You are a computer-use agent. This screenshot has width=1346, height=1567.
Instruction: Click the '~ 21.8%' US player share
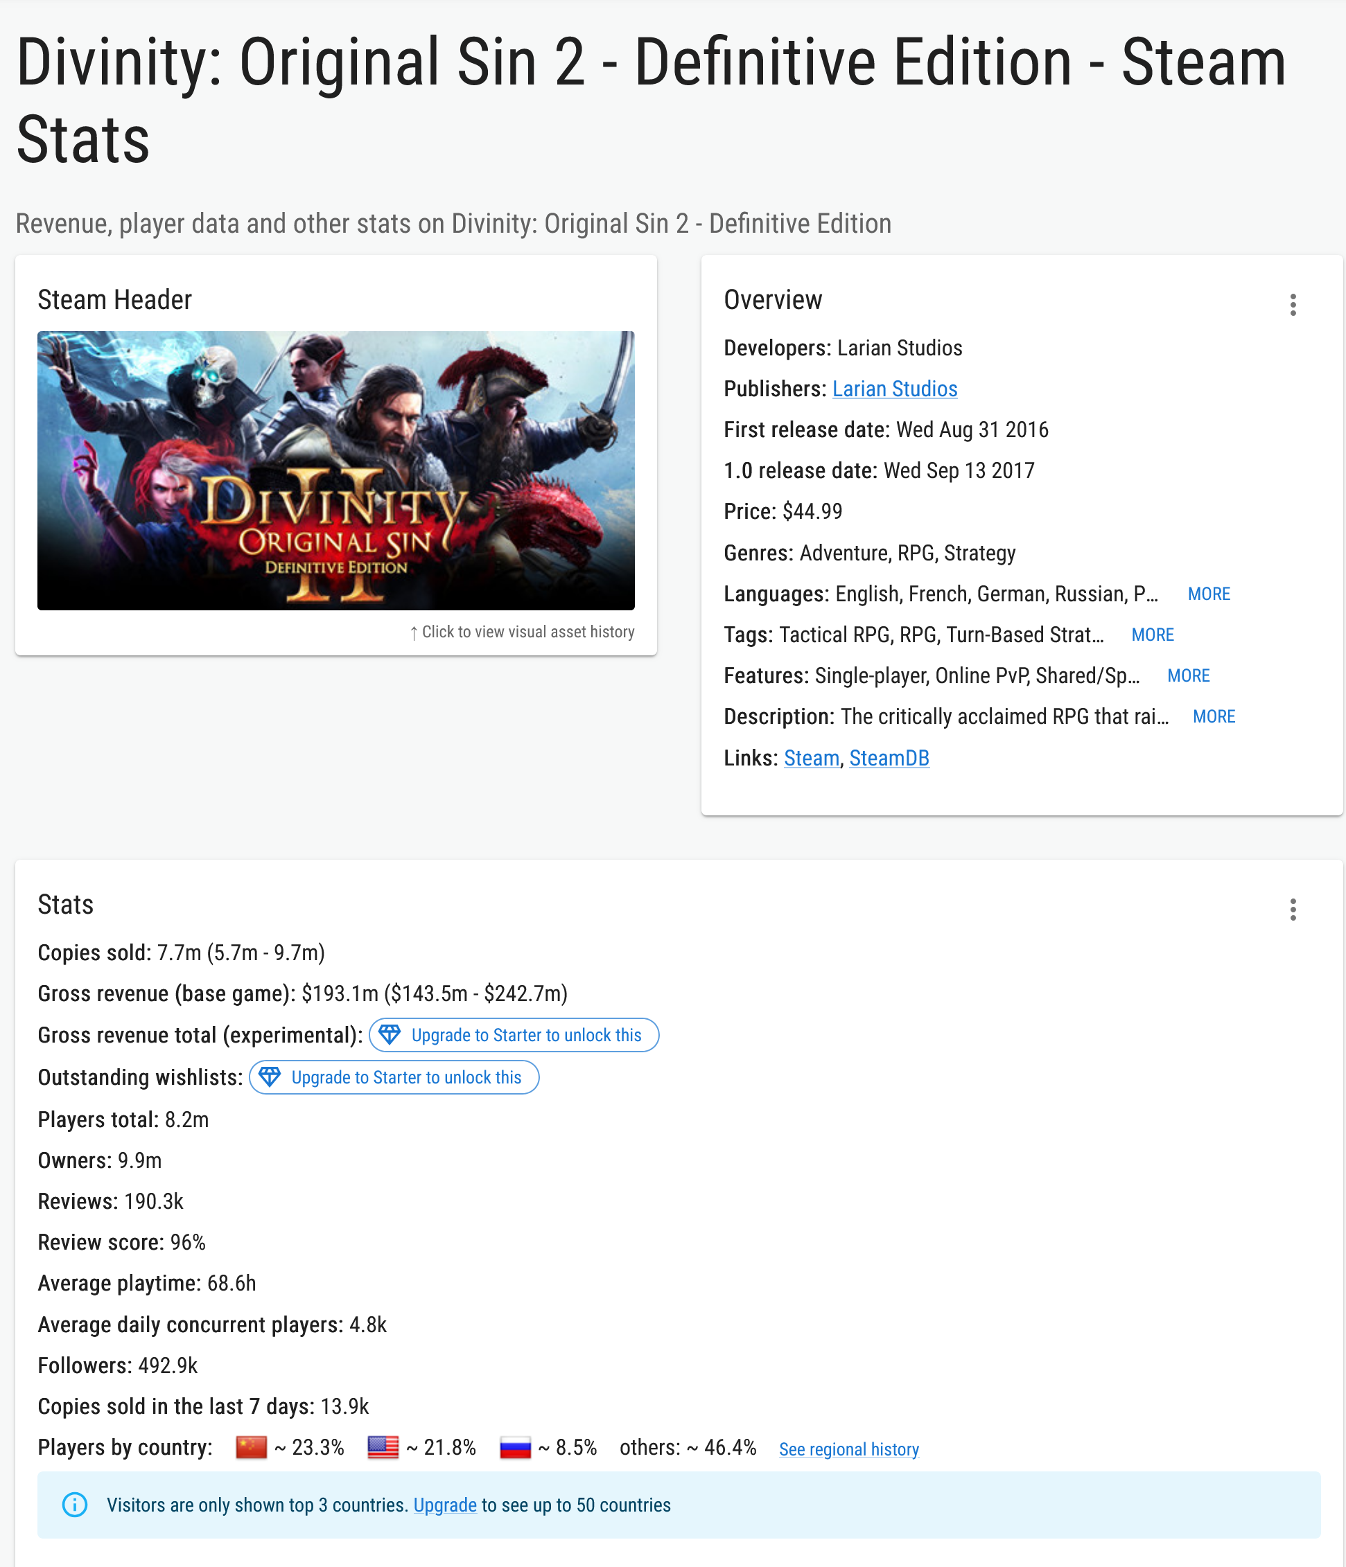(441, 1448)
